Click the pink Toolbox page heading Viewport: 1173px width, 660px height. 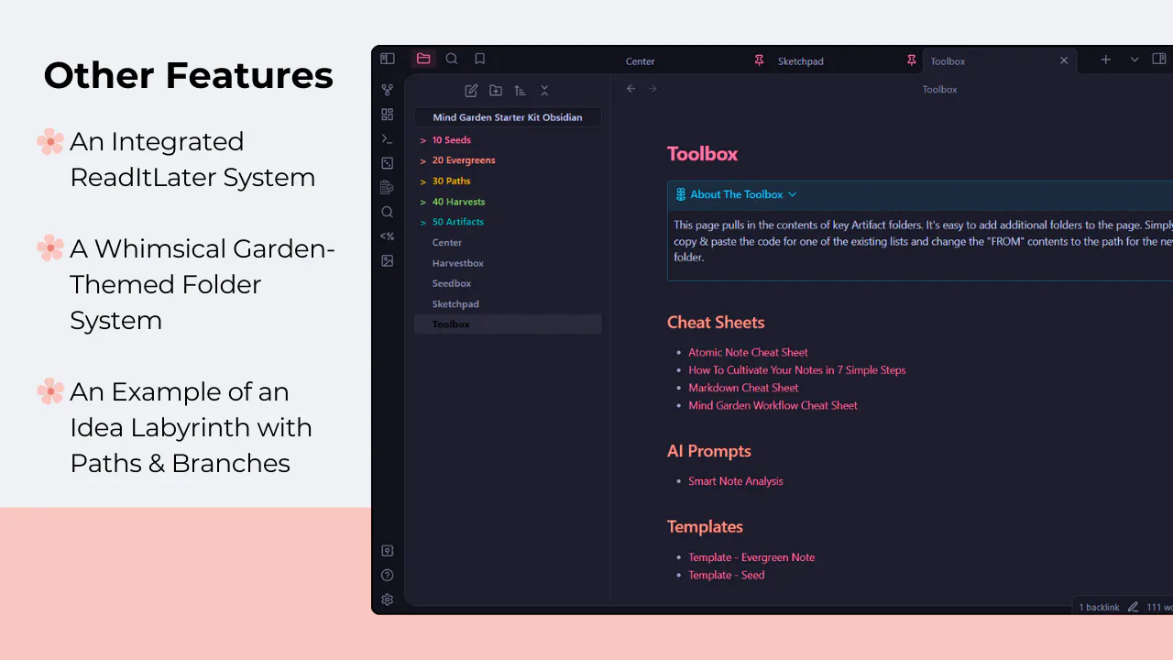click(702, 154)
